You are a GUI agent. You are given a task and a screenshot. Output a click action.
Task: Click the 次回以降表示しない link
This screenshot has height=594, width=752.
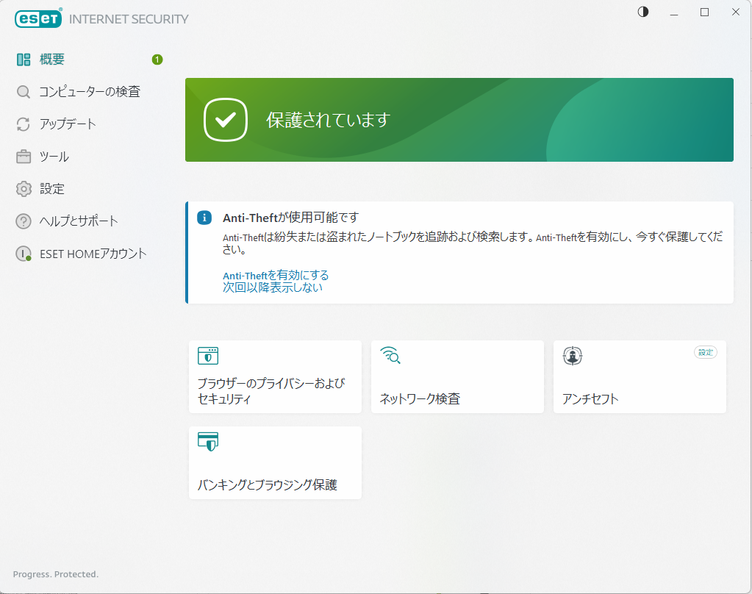coord(273,287)
